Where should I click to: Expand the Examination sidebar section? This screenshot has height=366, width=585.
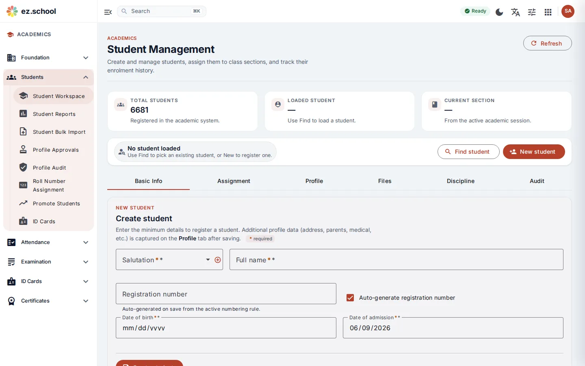(x=49, y=262)
